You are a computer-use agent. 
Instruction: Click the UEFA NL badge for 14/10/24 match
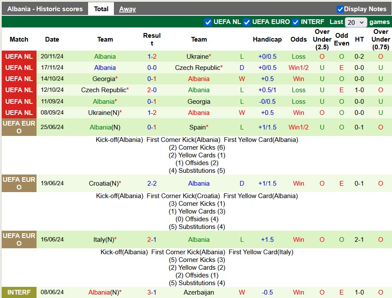coord(19,79)
